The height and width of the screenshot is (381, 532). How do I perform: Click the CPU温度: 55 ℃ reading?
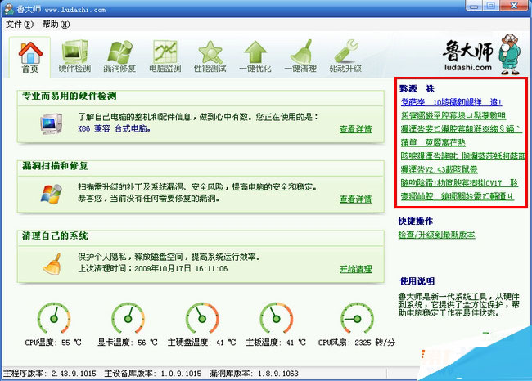click(x=53, y=343)
